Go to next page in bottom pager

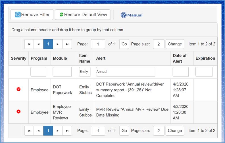(x=58, y=131)
